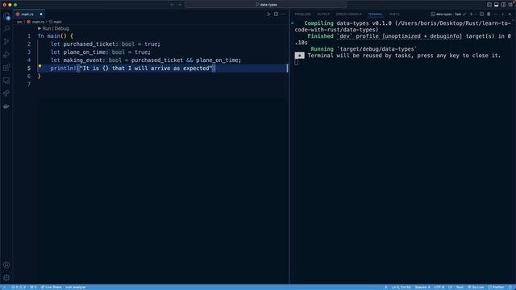Open the Search view in activity bar

6,29
